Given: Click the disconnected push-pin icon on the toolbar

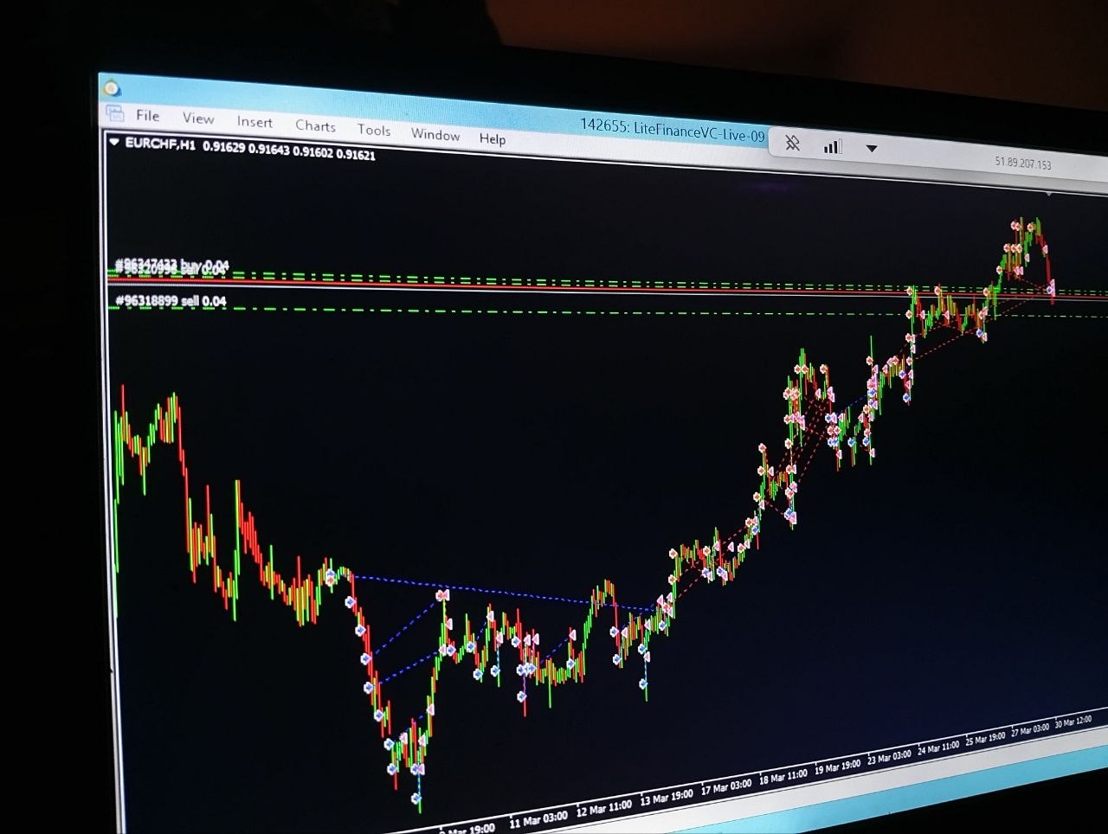Looking at the screenshot, I should pos(792,144).
